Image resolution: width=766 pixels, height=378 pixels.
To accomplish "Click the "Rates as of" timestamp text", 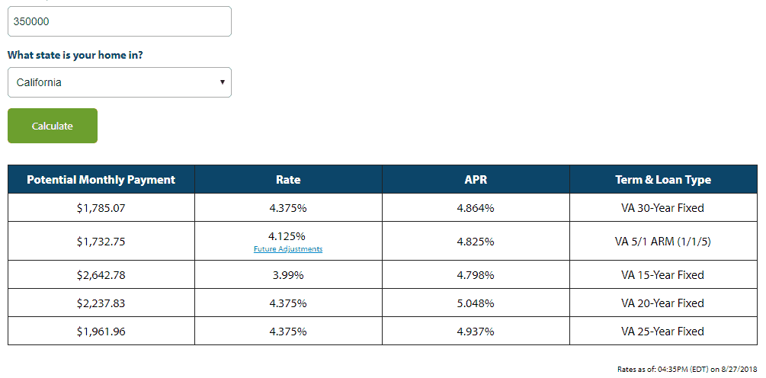I will [687, 369].
